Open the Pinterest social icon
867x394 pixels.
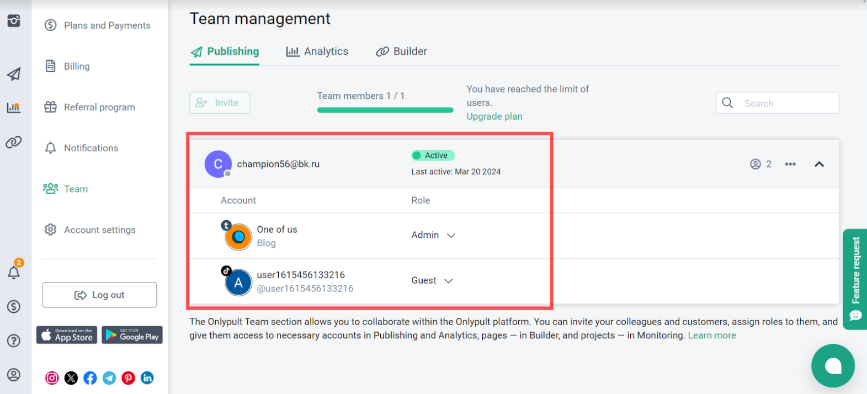128,378
